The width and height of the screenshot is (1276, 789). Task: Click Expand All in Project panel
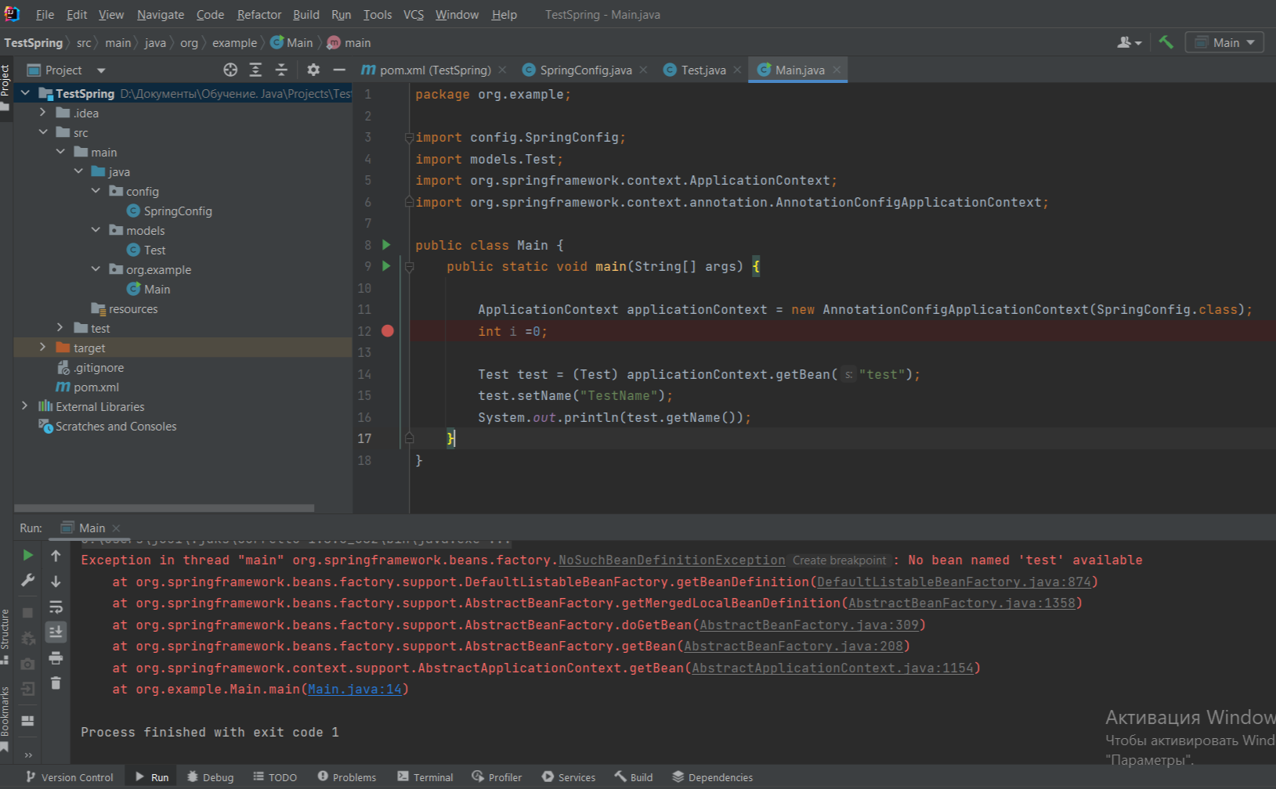point(255,70)
